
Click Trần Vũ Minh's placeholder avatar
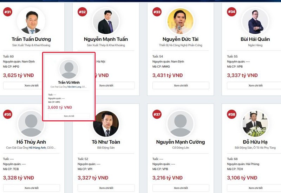pos(69,69)
